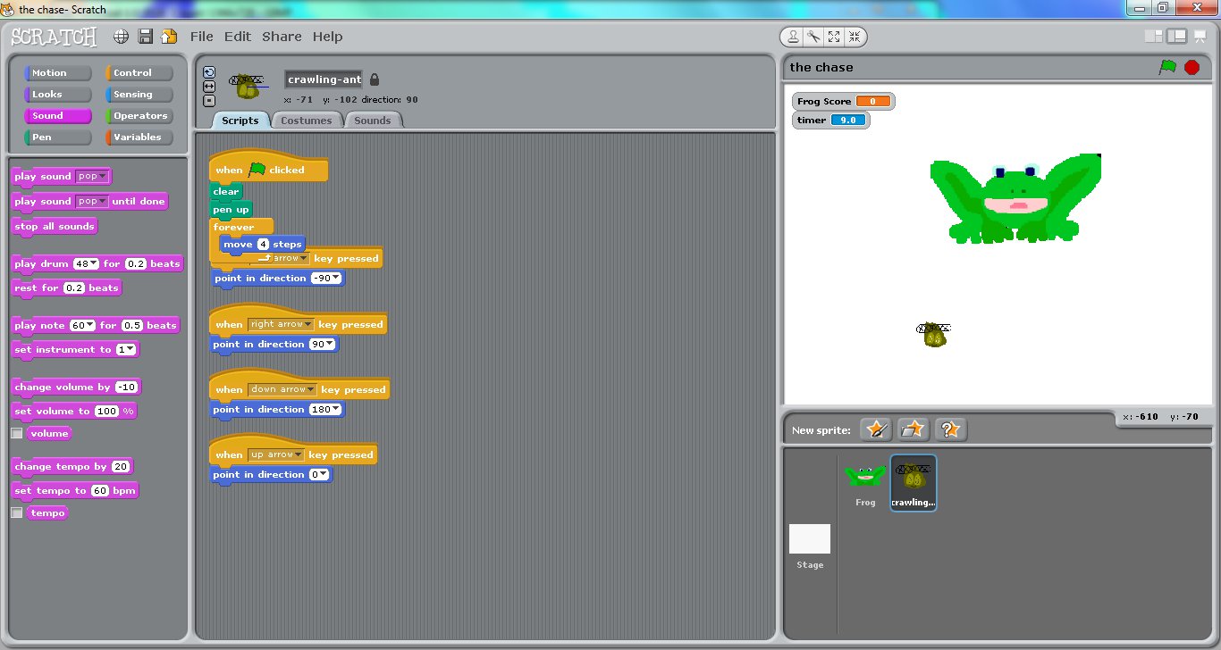
Task: Select the Stage thumbnail
Action: pos(810,546)
